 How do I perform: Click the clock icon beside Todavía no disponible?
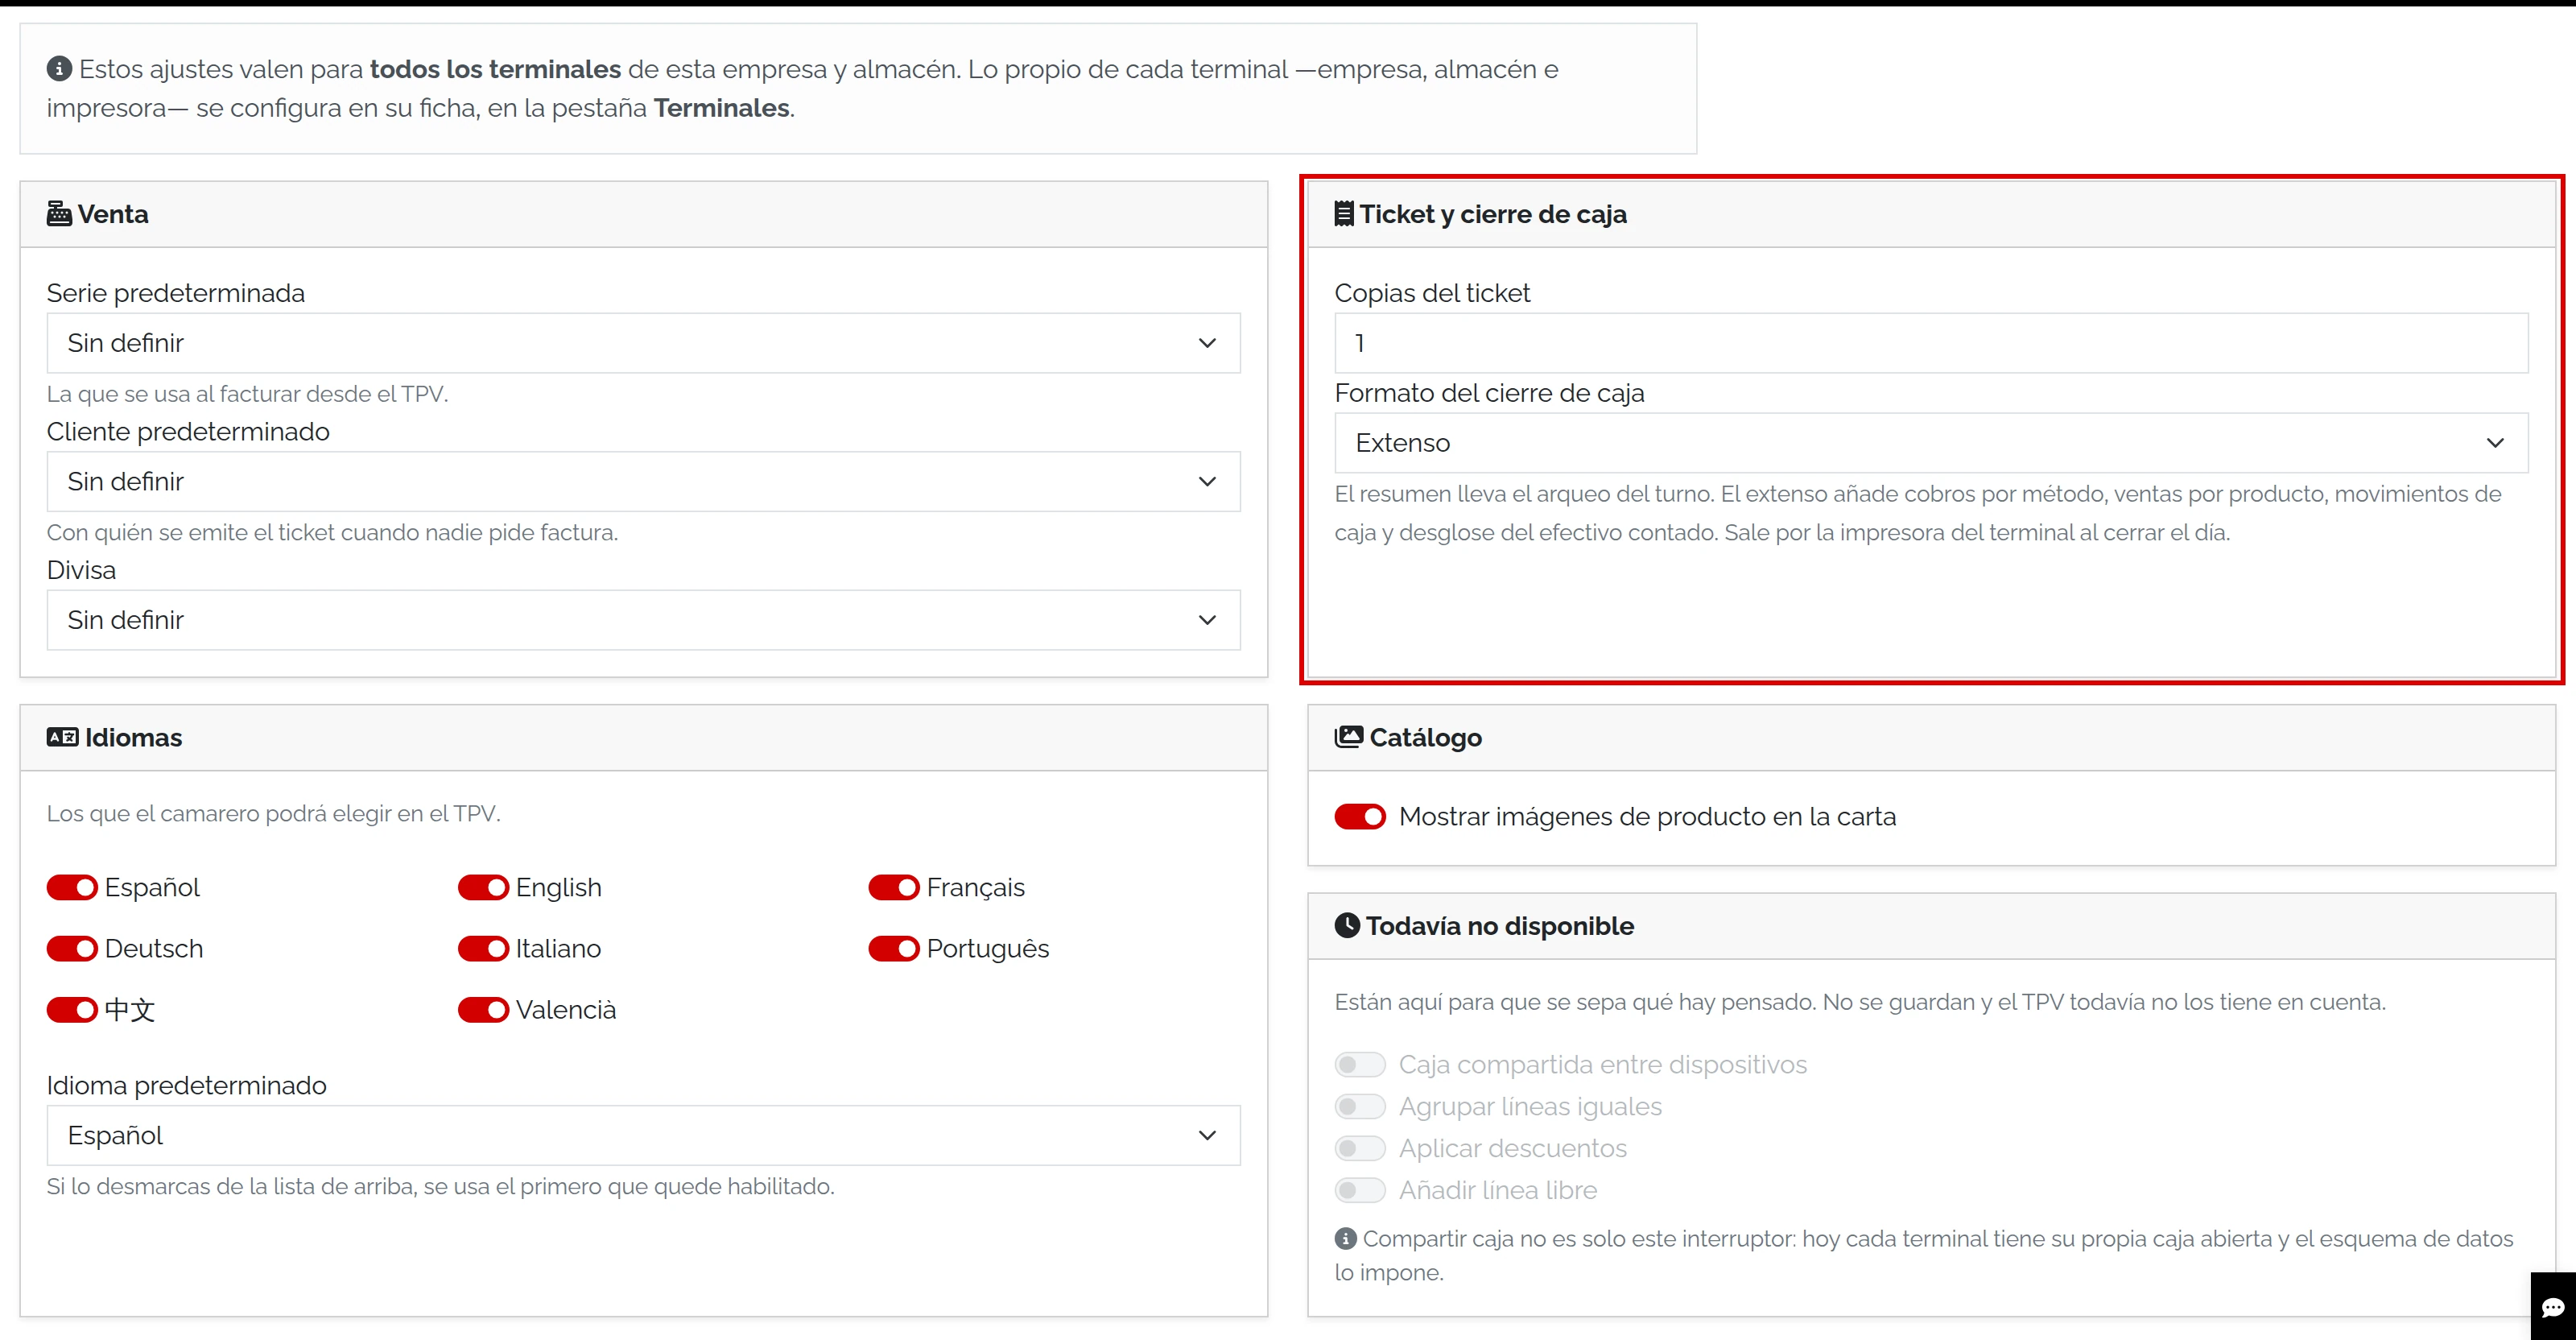point(1347,925)
